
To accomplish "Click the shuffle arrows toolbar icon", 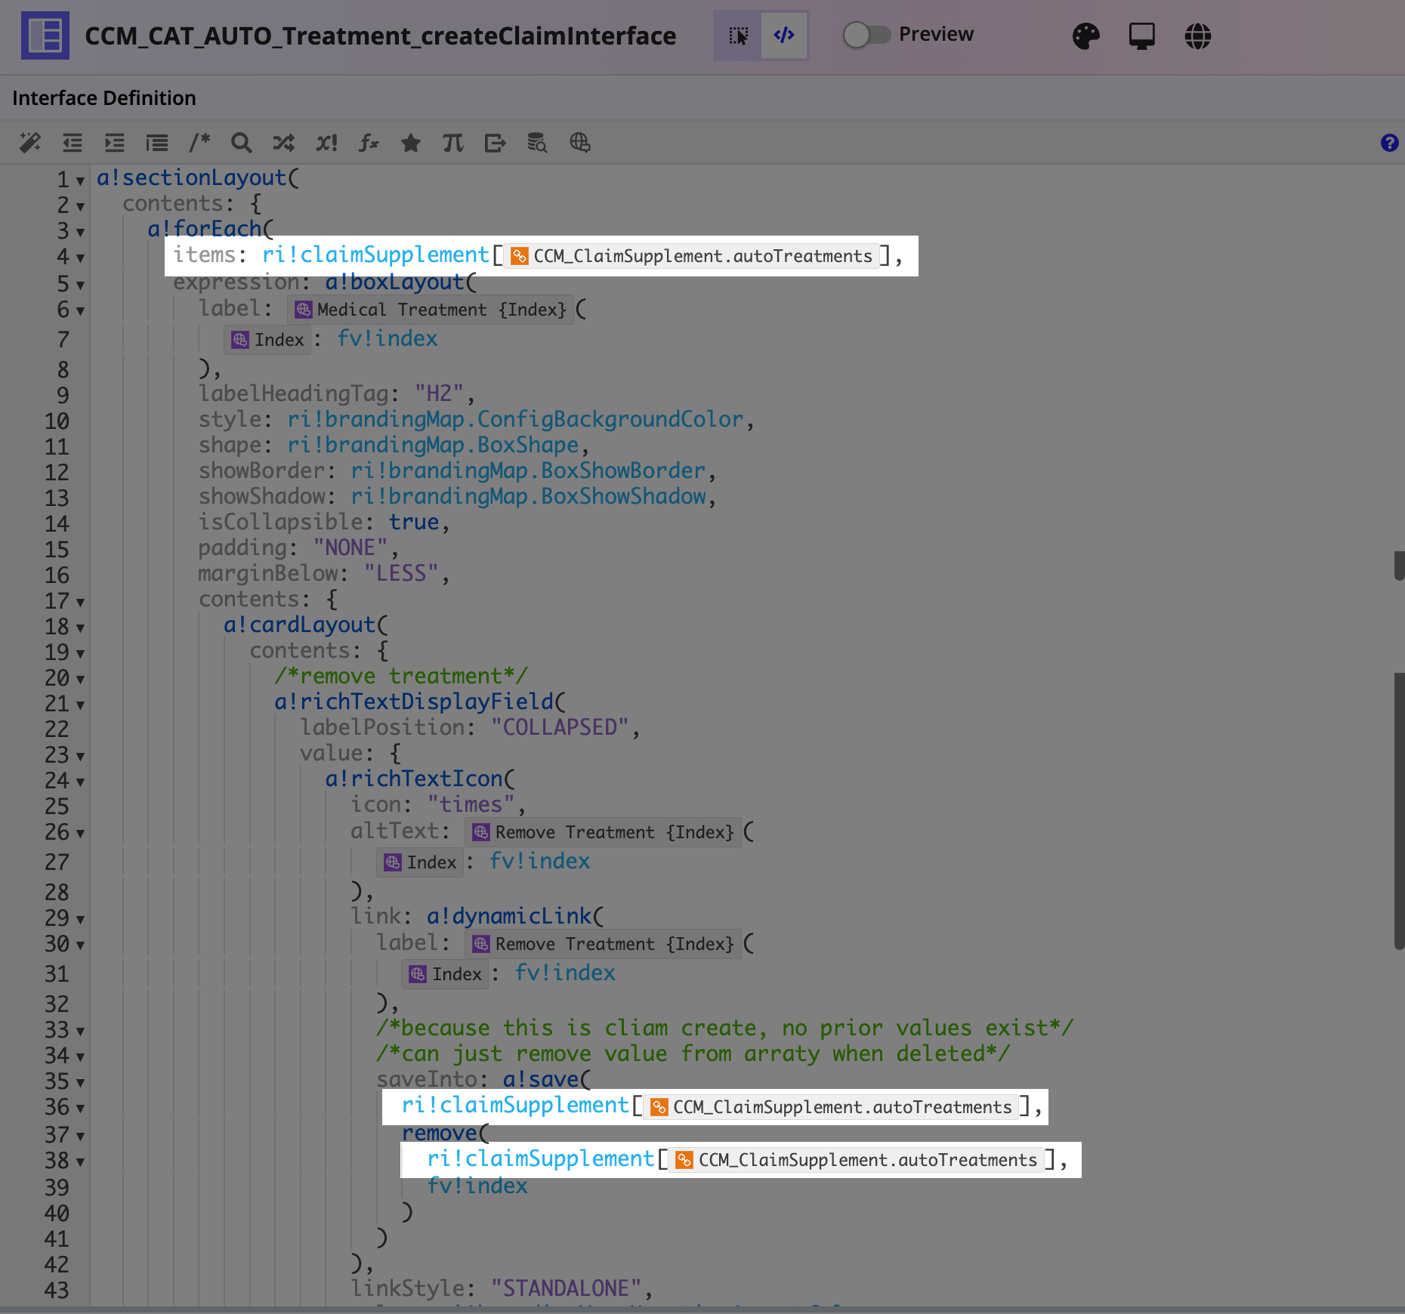I will click(284, 143).
